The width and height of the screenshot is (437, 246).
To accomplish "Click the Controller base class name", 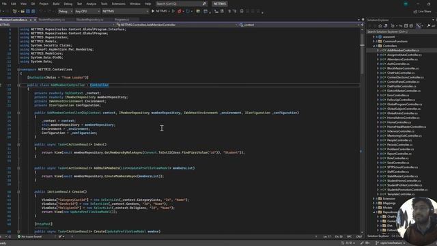I will [99, 85].
